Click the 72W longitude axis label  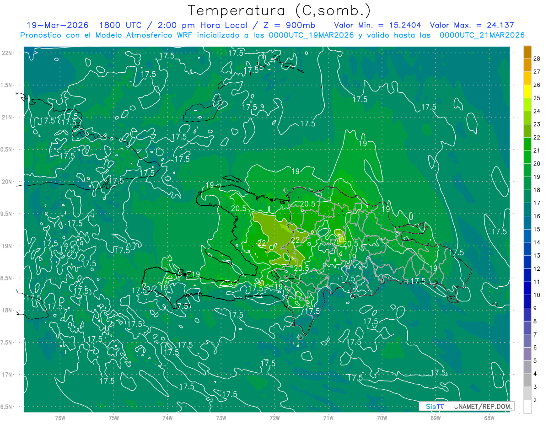[x=274, y=418]
